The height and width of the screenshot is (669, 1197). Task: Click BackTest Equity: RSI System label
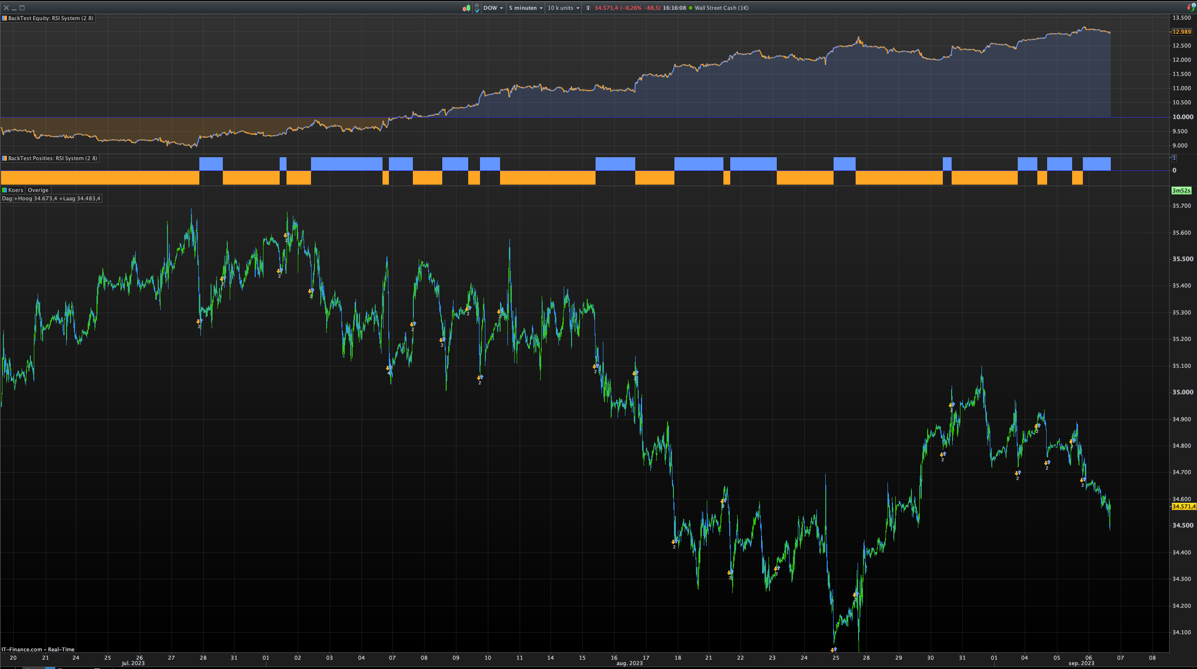(x=50, y=18)
